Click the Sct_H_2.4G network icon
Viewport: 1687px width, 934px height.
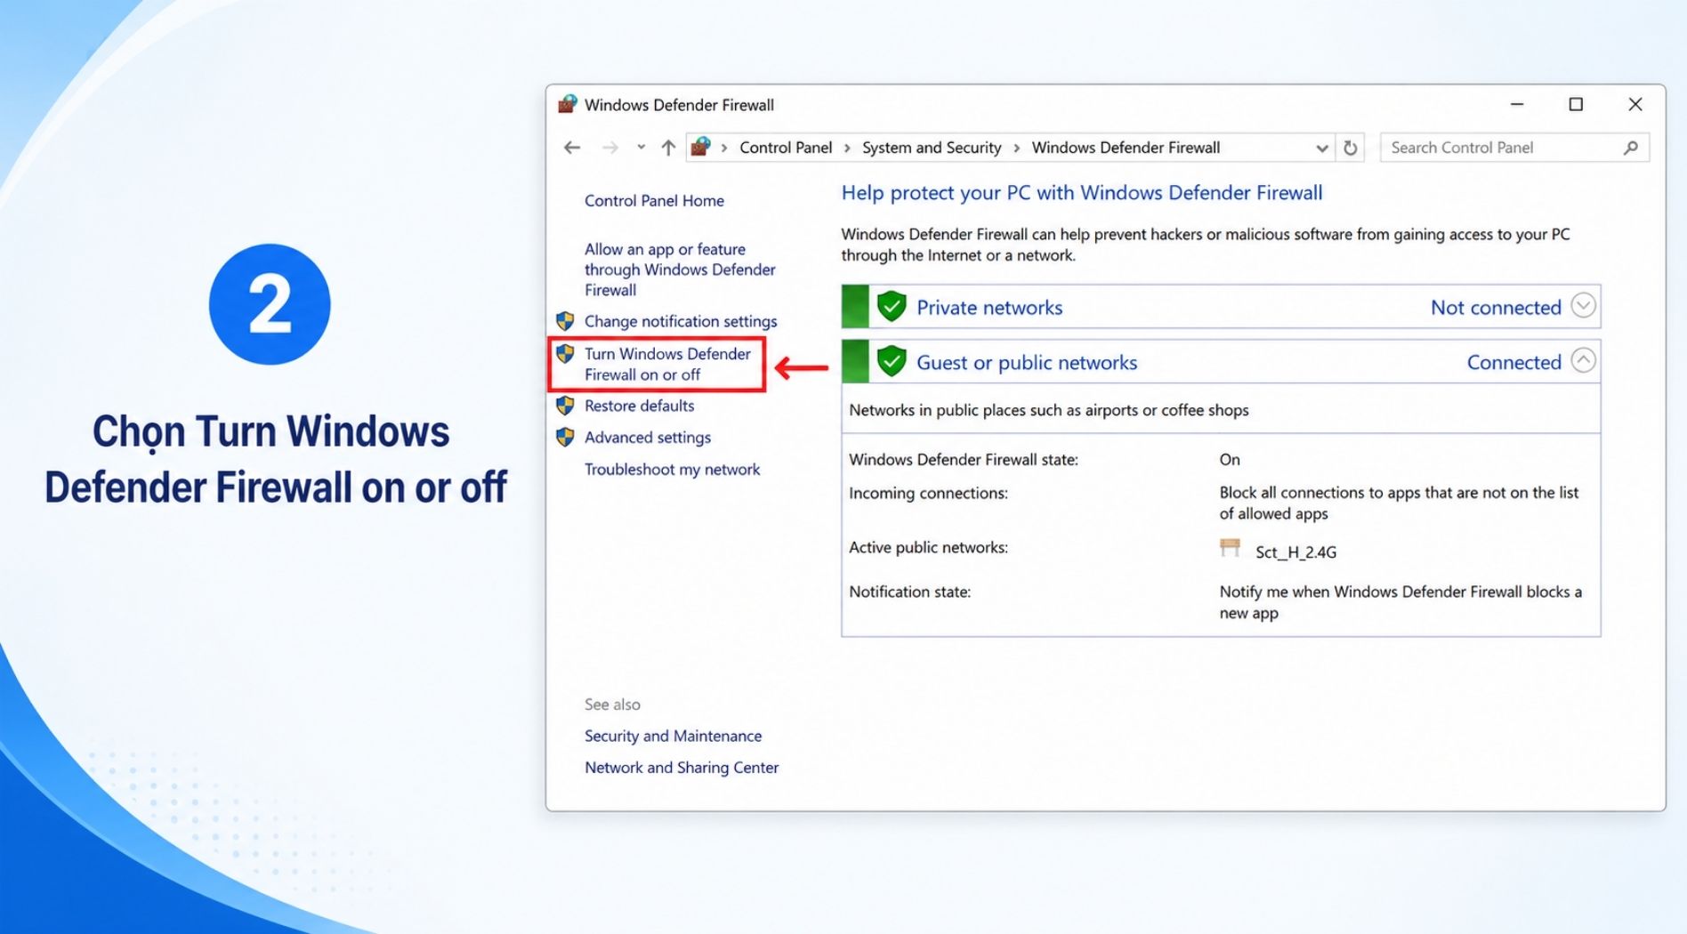coord(1230,548)
